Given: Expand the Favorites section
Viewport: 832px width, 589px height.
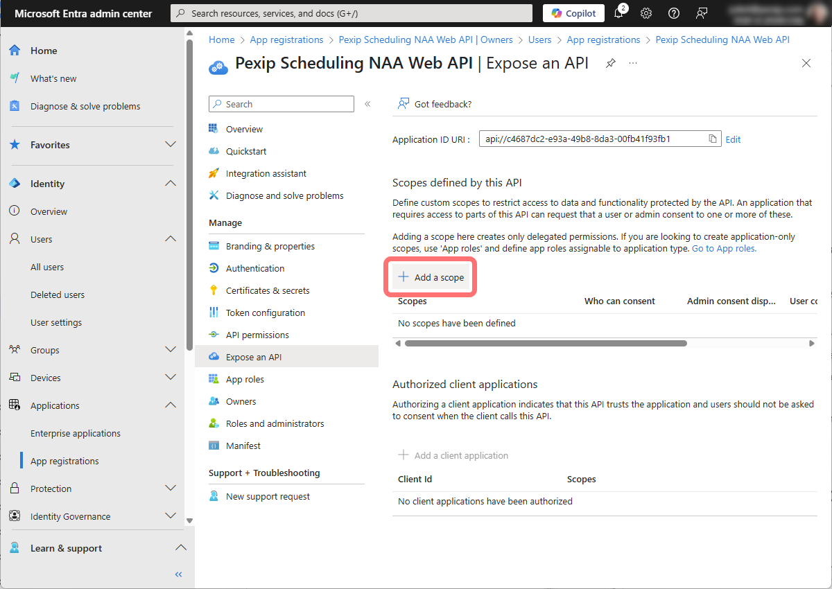Looking at the screenshot, I should (170, 145).
